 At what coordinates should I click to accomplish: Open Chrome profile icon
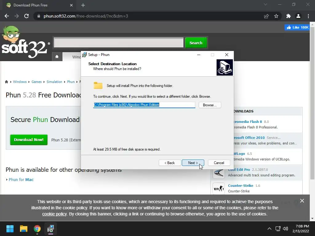298,16
